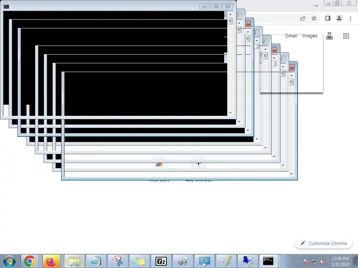The image size is (358, 268).
Task: Open the Control Panel taskbar icon
Action: (204, 261)
